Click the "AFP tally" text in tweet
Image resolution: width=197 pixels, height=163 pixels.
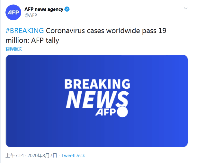point(45,41)
